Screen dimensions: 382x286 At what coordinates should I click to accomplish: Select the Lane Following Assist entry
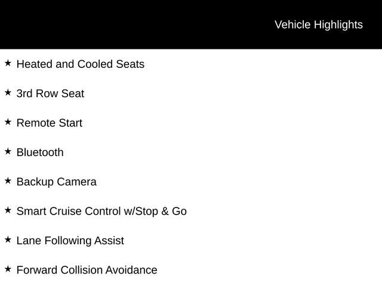(x=70, y=241)
